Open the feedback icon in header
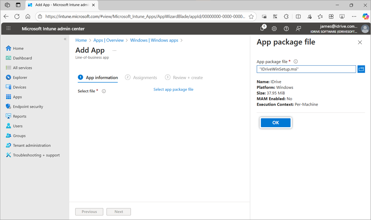371x220 pixels. (x=298, y=29)
